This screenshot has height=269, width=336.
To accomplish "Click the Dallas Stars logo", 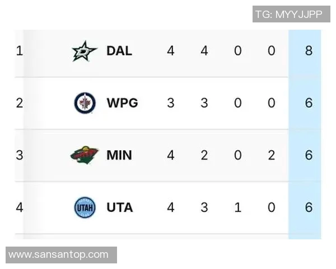I will coord(85,51).
